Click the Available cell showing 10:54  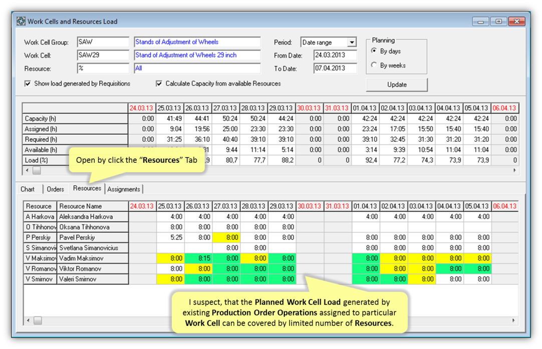421,150
